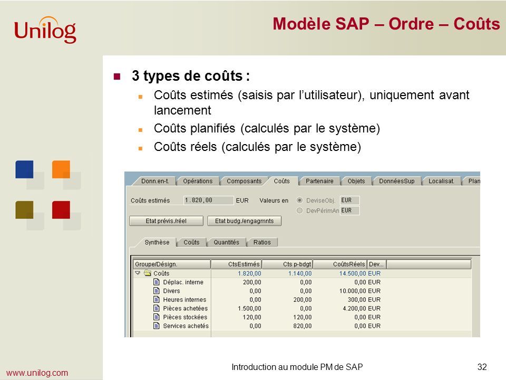Viewport: 506px width, 380px height.
Task: Click the 200,00 estimated cell for Déplac. interne
Action: [252, 282]
